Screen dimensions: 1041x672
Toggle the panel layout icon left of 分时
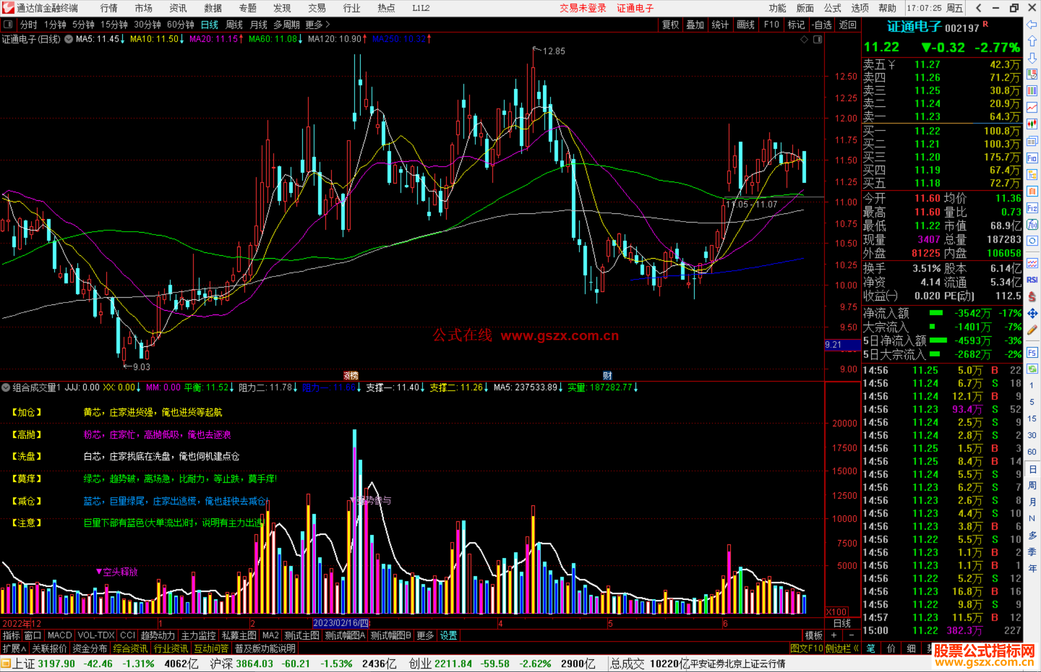8,25
